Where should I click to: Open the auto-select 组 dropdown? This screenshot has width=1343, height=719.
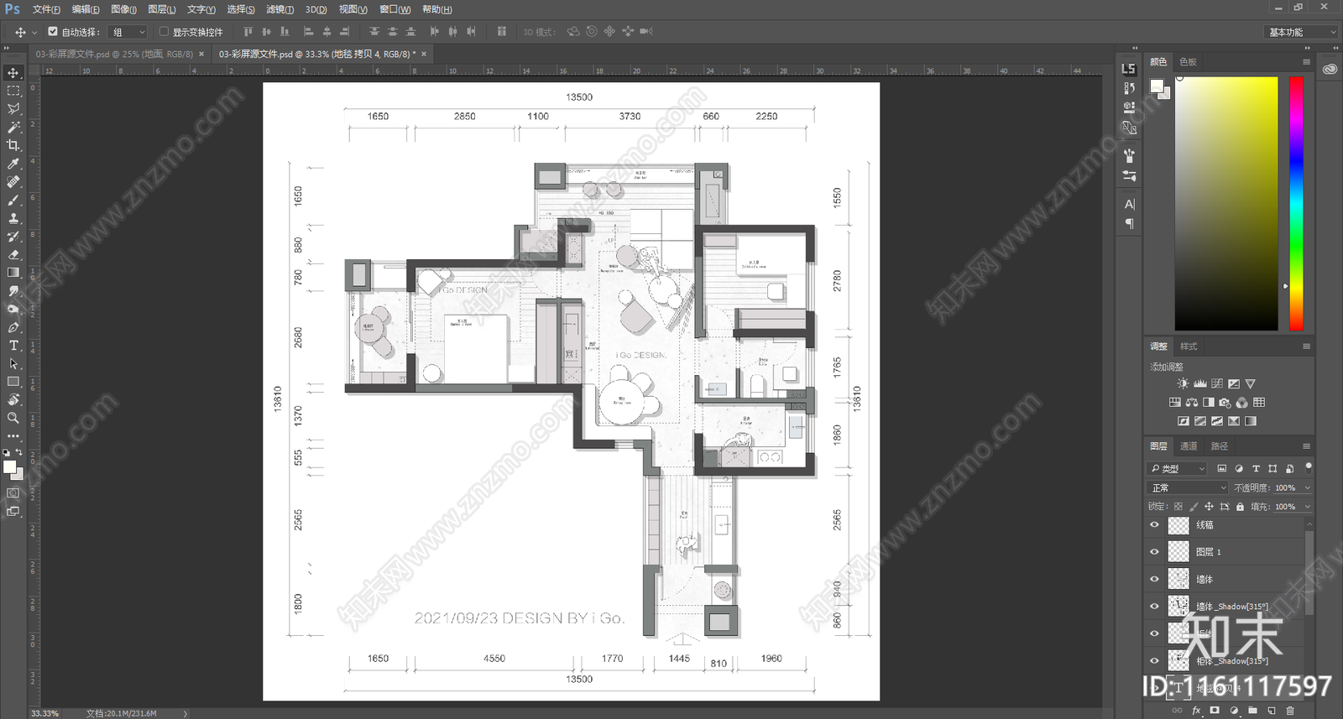(128, 32)
